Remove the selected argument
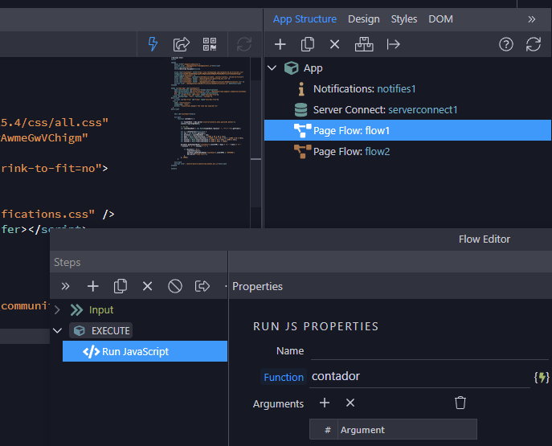Screen dimensions: 552x446 [350, 403]
